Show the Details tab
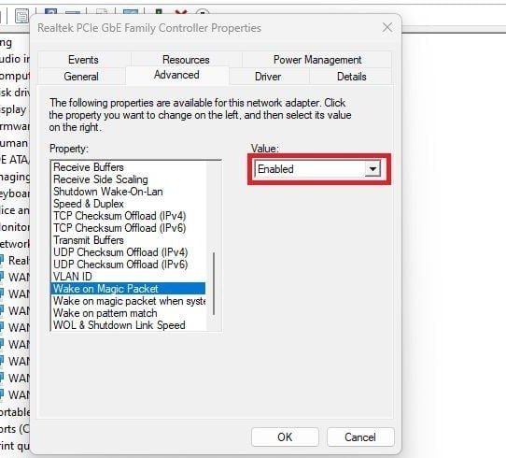The height and width of the screenshot is (458, 506). coord(351,77)
